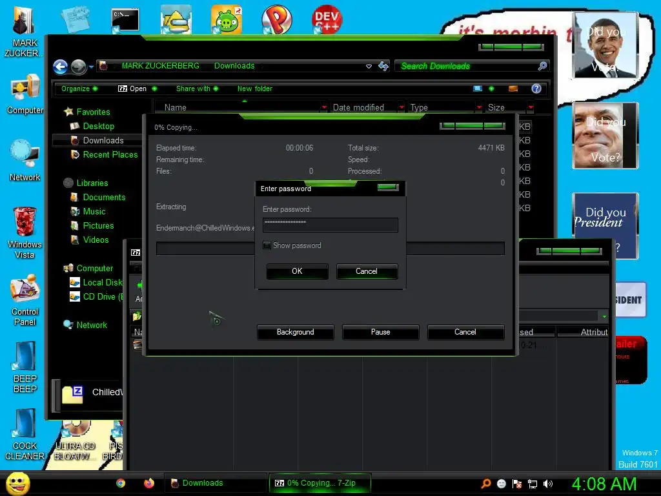Switch to the Downloads taskbar item
661x496 pixels.
pos(216,483)
